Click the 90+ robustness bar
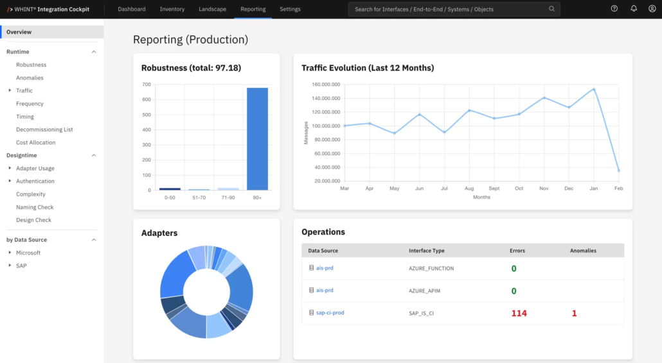The image size is (662, 363). pyautogui.click(x=257, y=139)
